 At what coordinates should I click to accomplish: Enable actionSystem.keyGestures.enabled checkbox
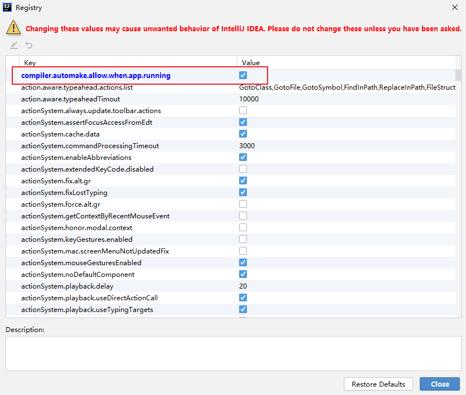point(243,239)
